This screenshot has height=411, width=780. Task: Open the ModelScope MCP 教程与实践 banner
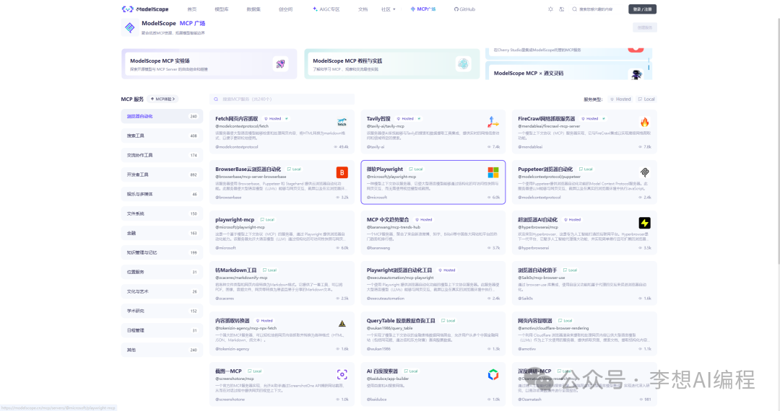pos(392,63)
